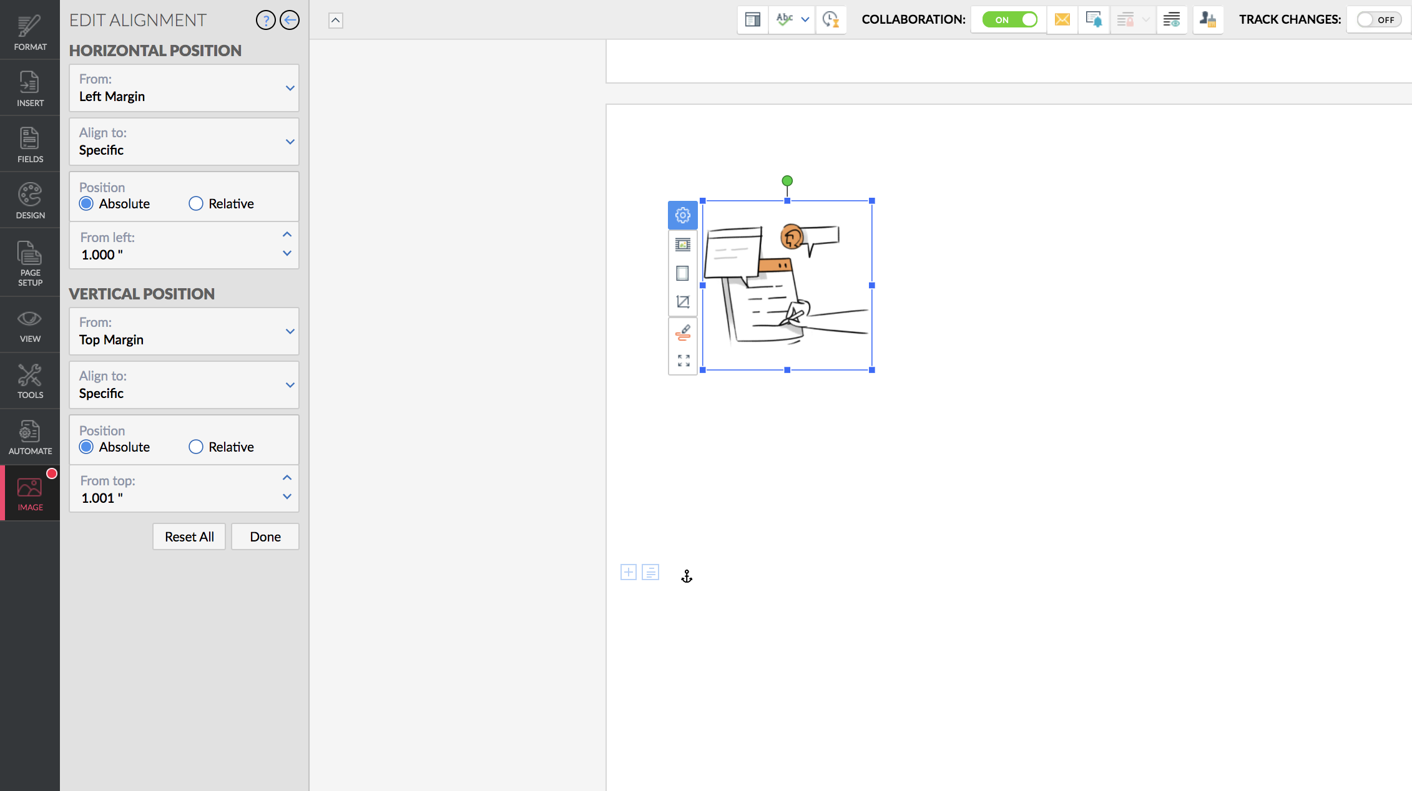Switch to the Design sidebar tab

click(30, 201)
